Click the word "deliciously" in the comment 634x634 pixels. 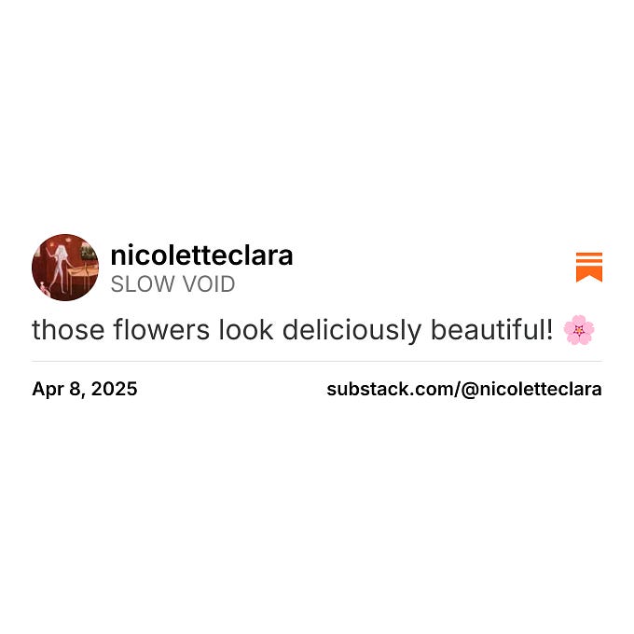(351, 330)
